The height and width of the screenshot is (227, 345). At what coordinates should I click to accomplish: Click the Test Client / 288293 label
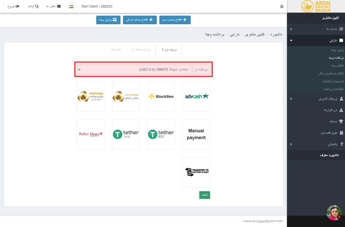tap(97, 6)
